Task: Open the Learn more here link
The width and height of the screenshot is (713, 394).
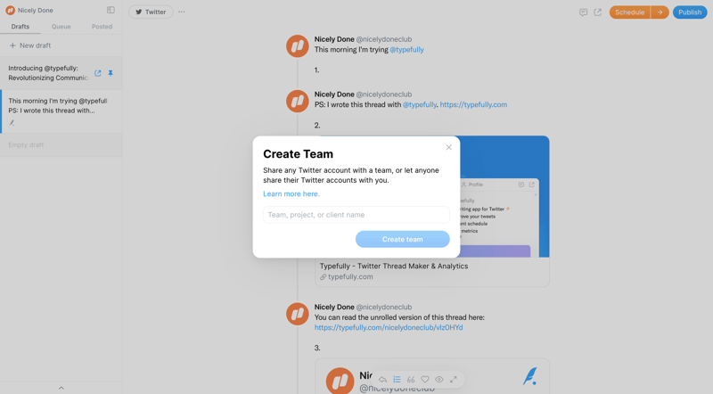Action: [x=291, y=193]
